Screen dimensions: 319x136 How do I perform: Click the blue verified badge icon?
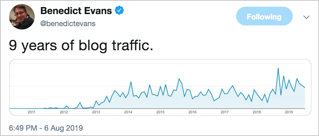coord(120,10)
